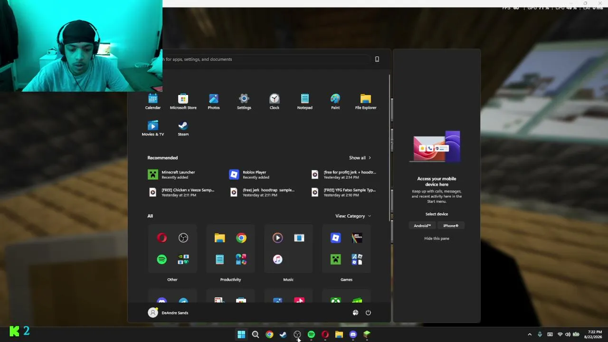Open the Calendar app in Start menu

[x=153, y=102]
